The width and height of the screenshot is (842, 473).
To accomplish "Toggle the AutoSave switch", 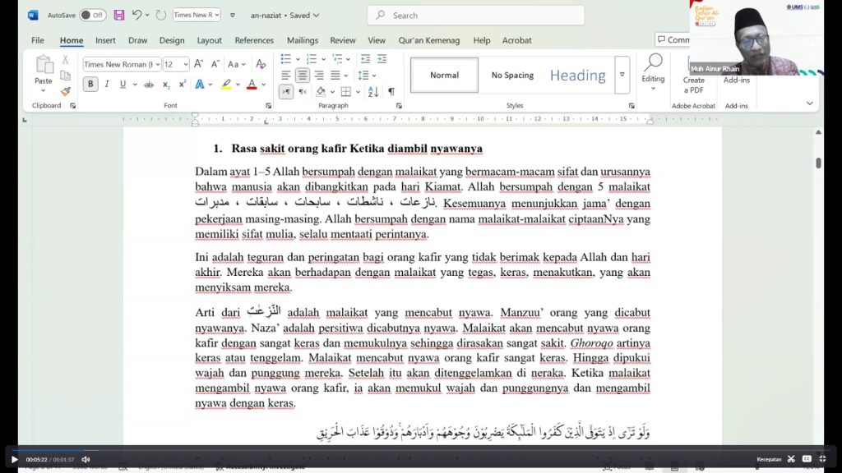I will (92, 15).
